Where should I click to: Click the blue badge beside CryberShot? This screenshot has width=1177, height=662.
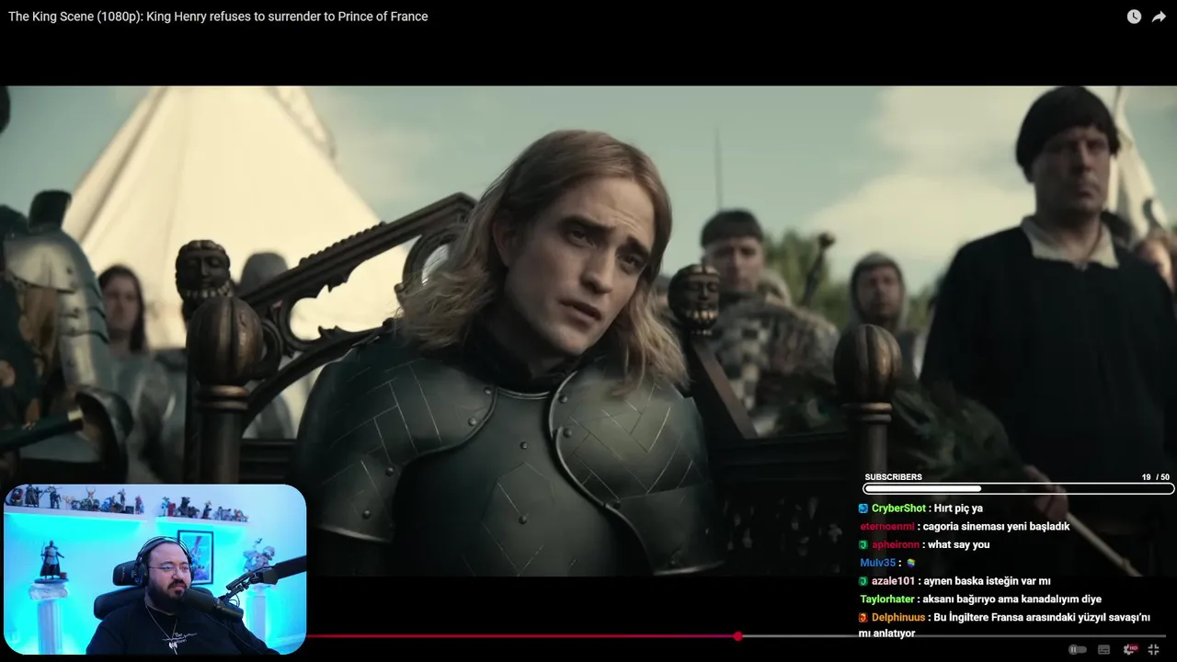point(863,508)
